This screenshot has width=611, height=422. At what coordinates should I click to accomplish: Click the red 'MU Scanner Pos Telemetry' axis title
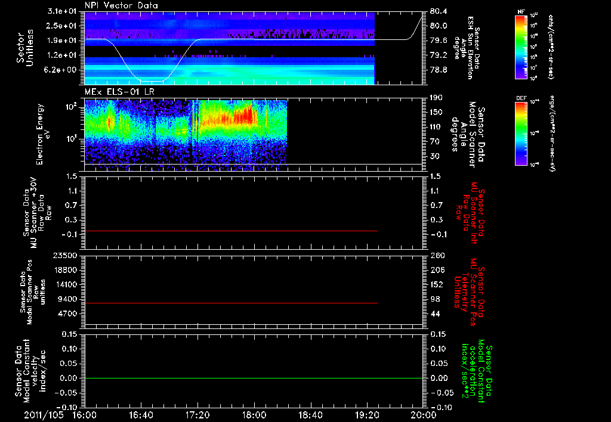(469, 292)
